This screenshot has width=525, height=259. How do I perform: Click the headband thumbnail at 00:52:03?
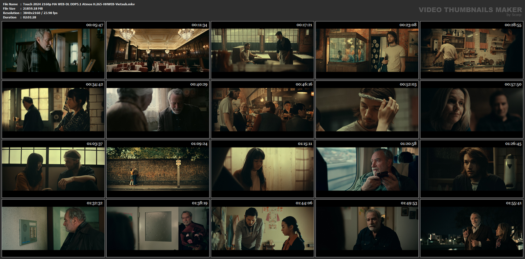367,109
